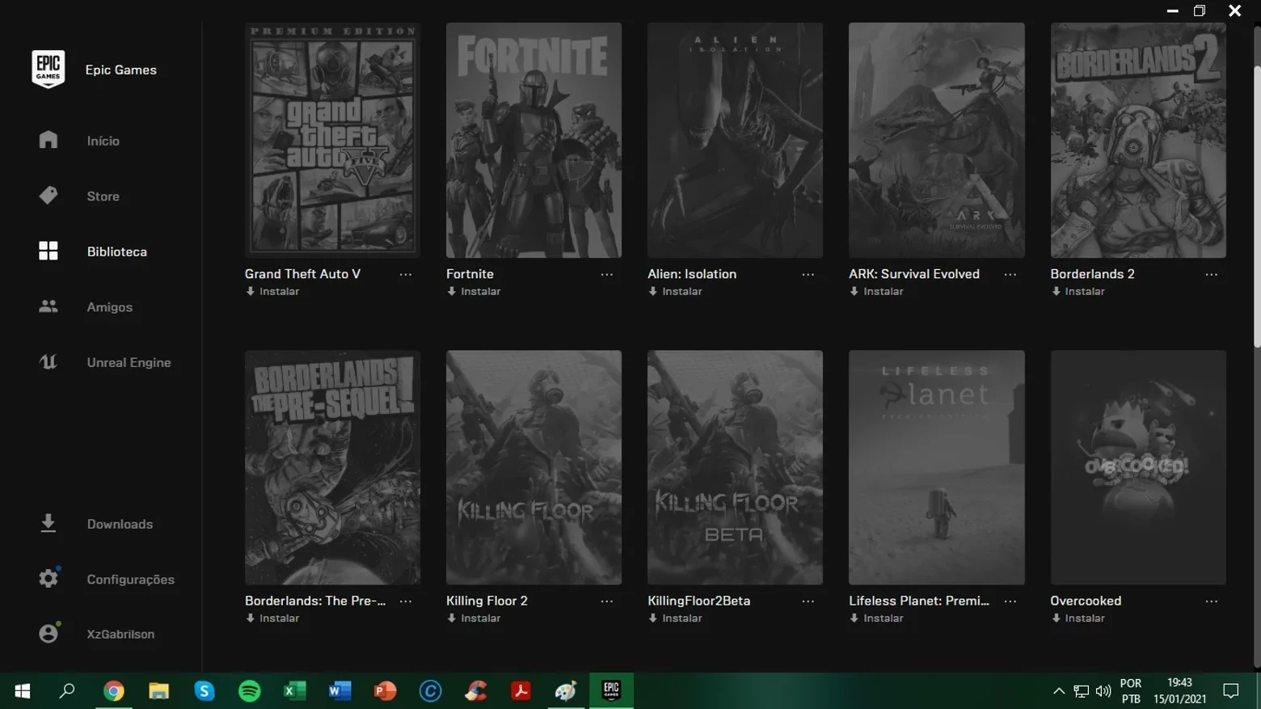Screen dimensions: 1261x709
Task: Select the Borderlands 2 cover art
Action: click(1138, 140)
